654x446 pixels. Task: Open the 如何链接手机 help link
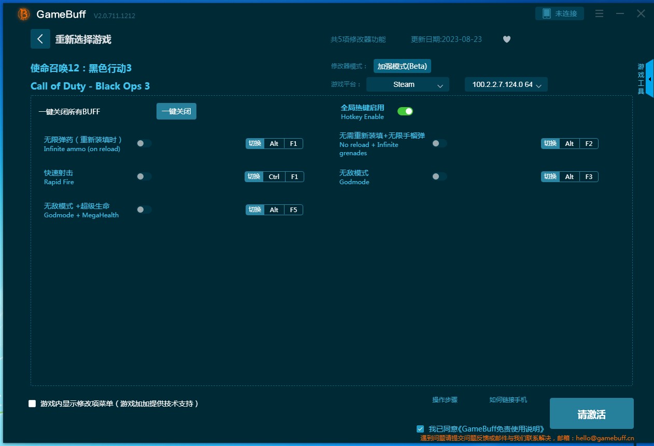(508, 400)
